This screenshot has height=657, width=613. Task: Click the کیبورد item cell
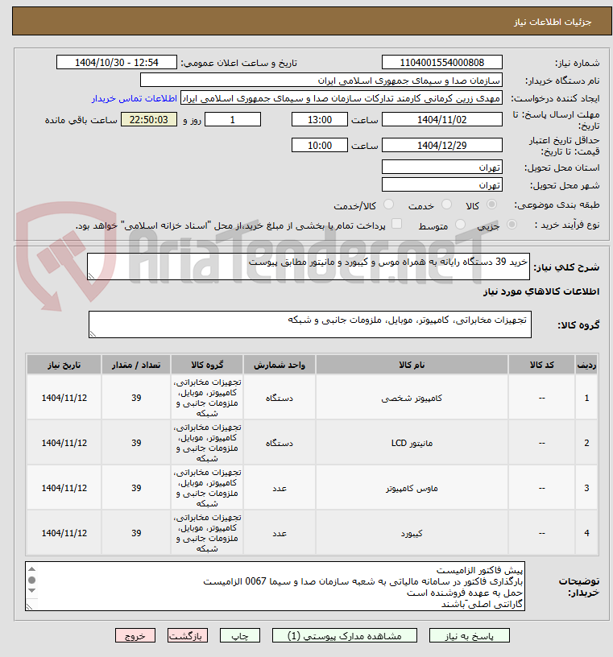coord(412,533)
